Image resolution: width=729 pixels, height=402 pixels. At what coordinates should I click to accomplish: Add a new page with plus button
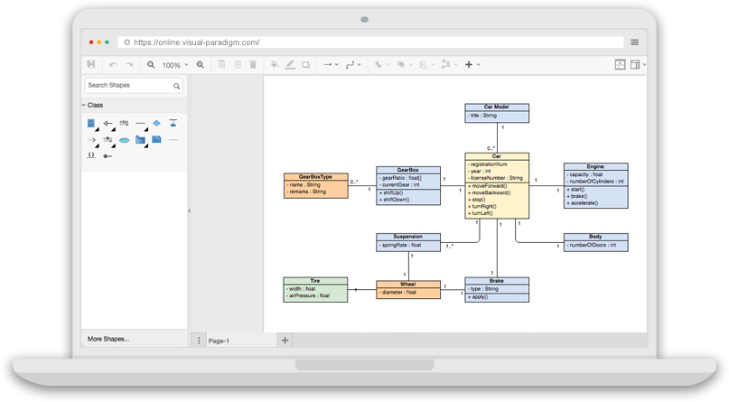tap(285, 340)
